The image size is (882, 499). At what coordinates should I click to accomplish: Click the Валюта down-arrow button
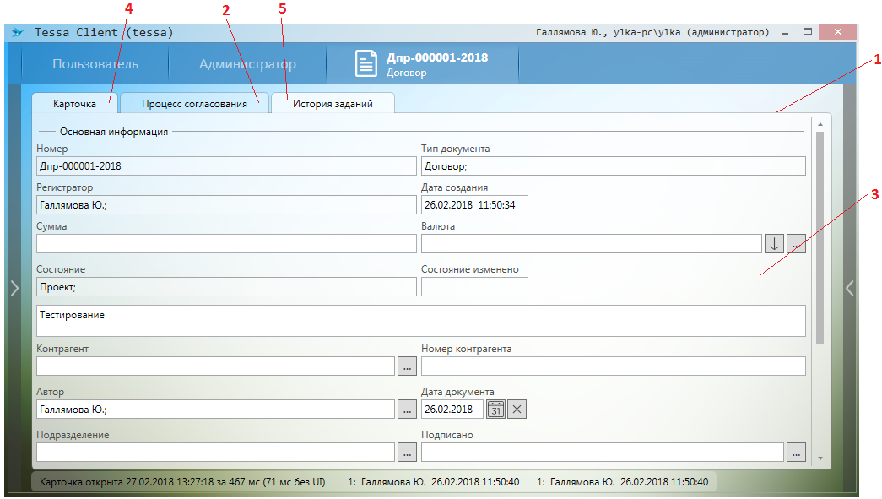pos(774,244)
